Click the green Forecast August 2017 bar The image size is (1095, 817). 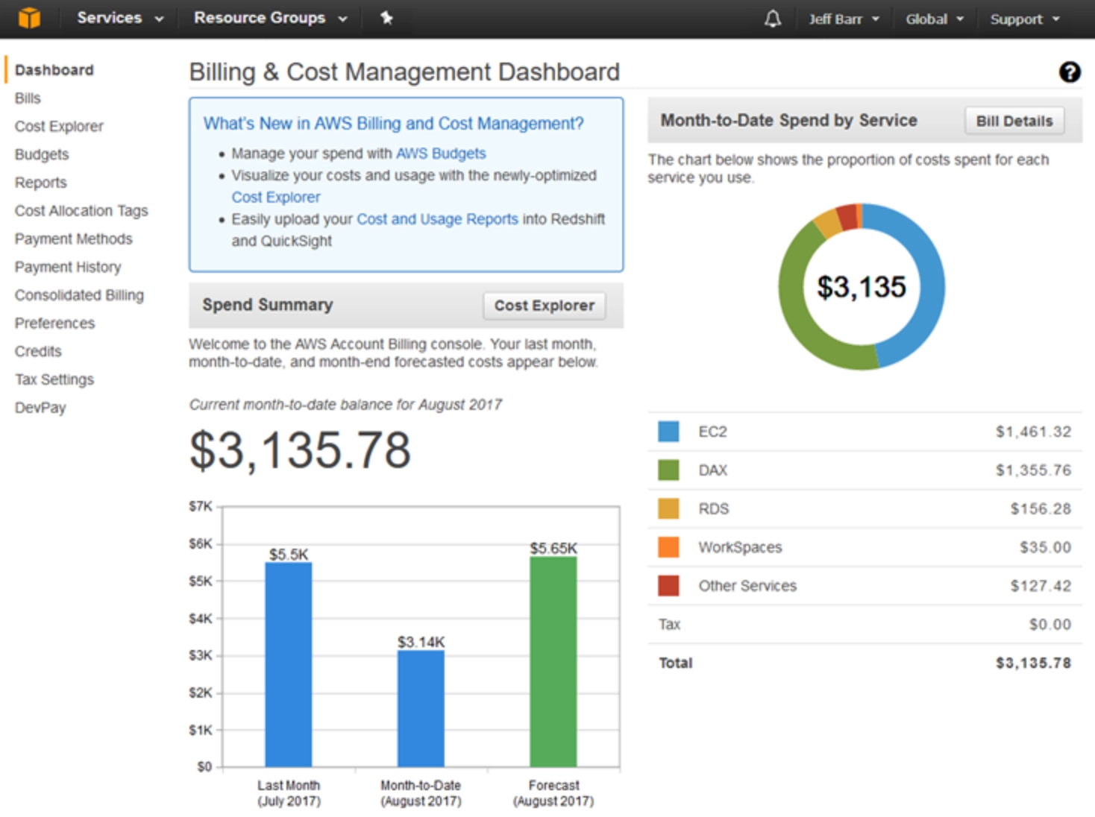point(553,661)
